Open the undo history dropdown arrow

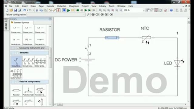click(x=27, y=10)
